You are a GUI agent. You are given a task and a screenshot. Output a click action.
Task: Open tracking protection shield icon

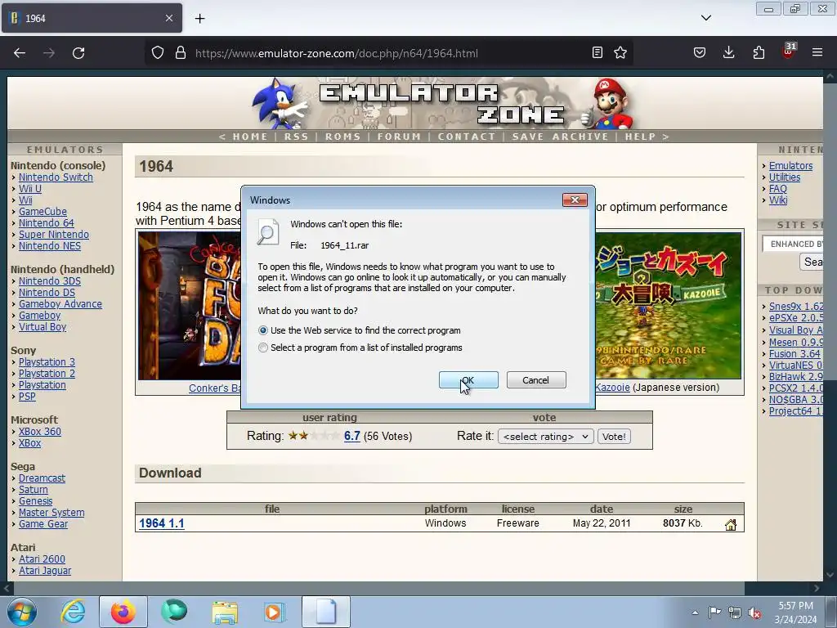[158, 53]
